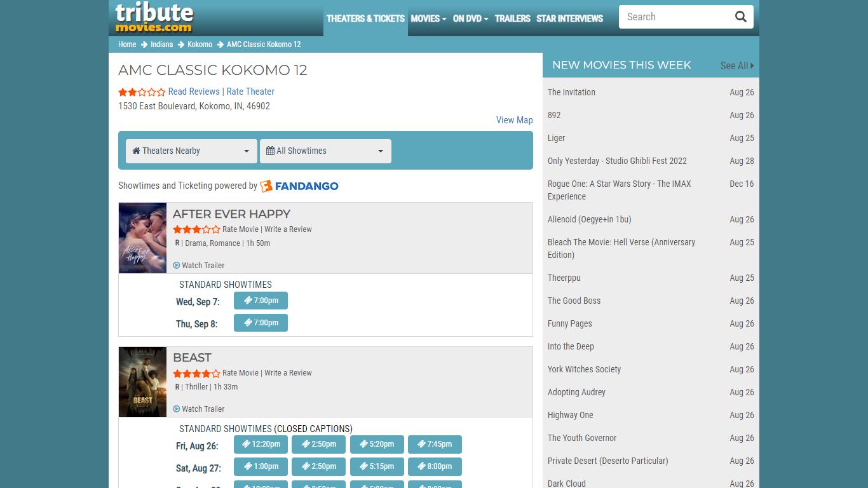The width and height of the screenshot is (868, 488).
Task: Expand the All Showtimes dropdown
Action: coord(325,151)
